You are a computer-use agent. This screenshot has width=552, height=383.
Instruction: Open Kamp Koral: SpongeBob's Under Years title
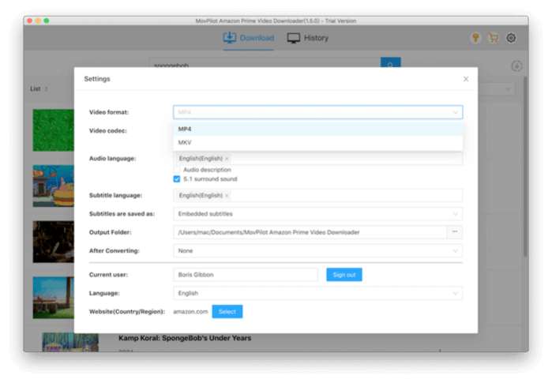point(185,338)
